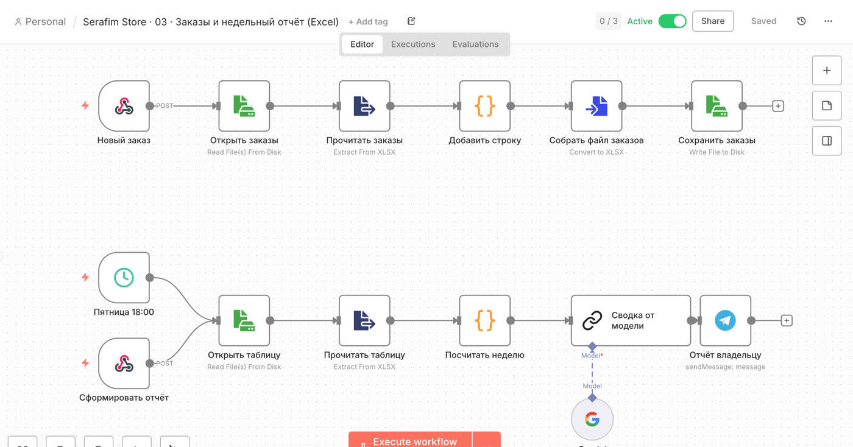Image resolution: width=853 pixels, height=447 pixels.
Task: Switch to the Executions tab
Action: [x=413, y=44]
